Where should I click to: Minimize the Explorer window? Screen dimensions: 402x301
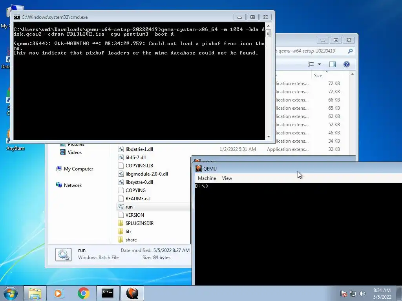click(x=323, y=40)
